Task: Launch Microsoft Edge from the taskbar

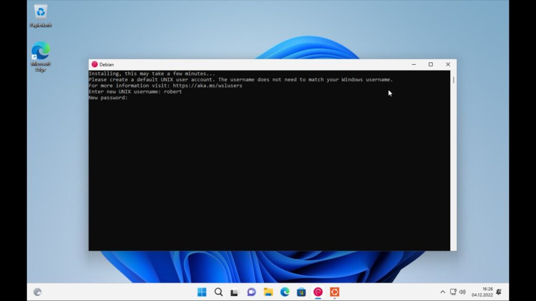Action: coord(285,292)
